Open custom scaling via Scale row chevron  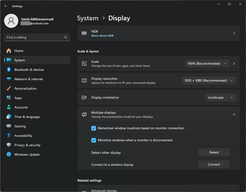[x=234, y=63]
